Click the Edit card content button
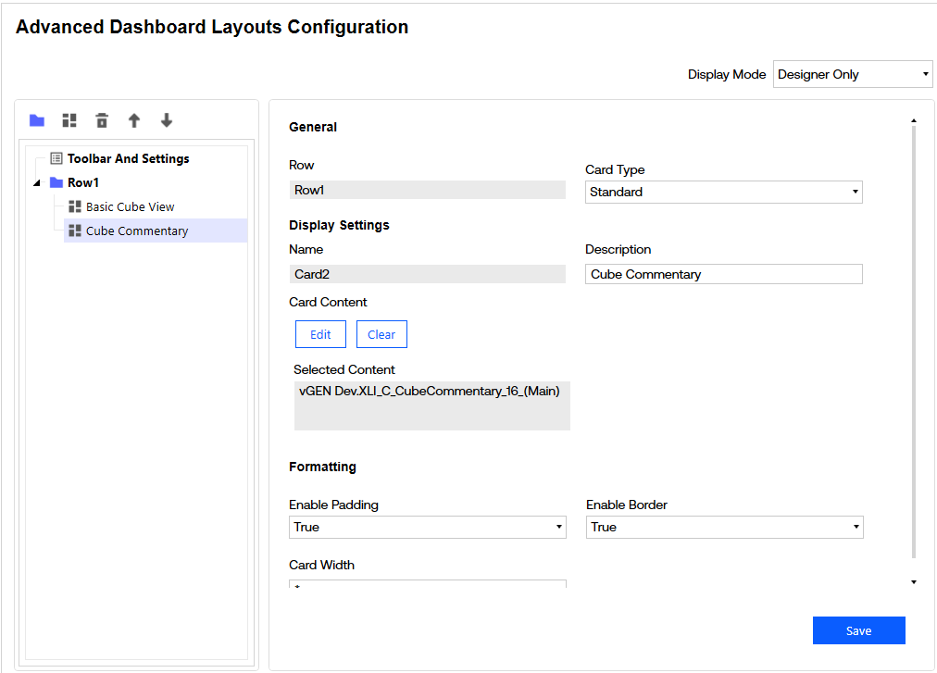Screen dimensions: 937x673 (320, 335)
